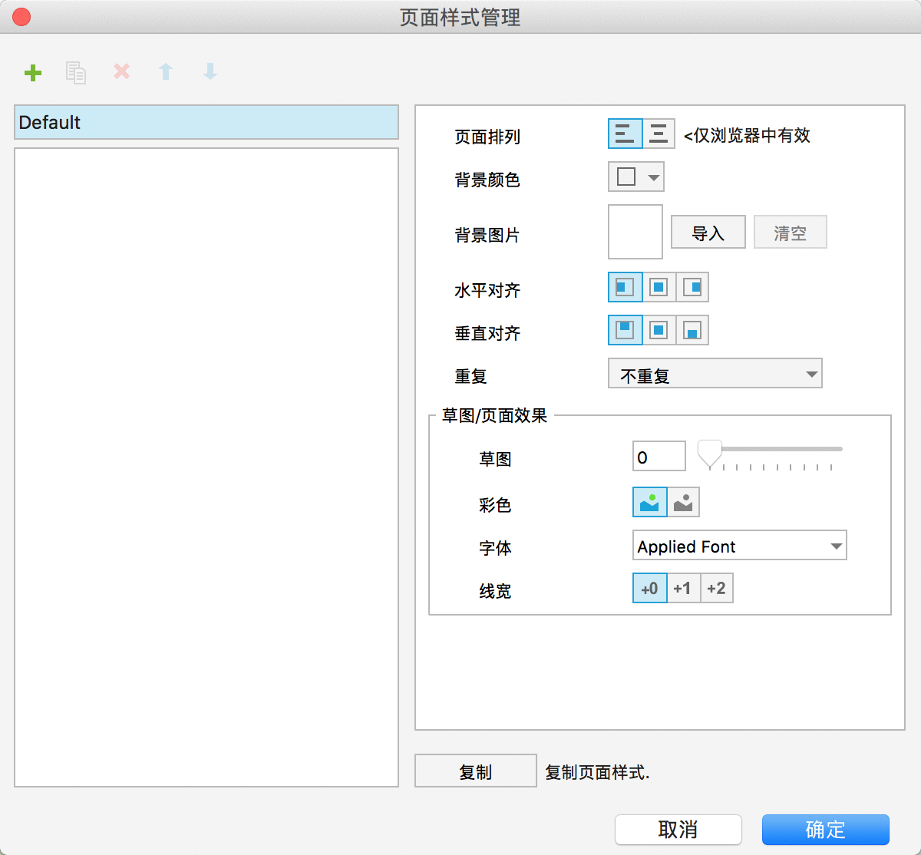This screenshot has width=921, height=855.
Task: Open the background color picker
Action: (x=635, y=177)
